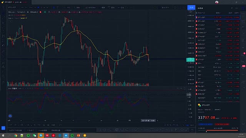Open the candlestick chart type dropdown

[x=54, y=8]
